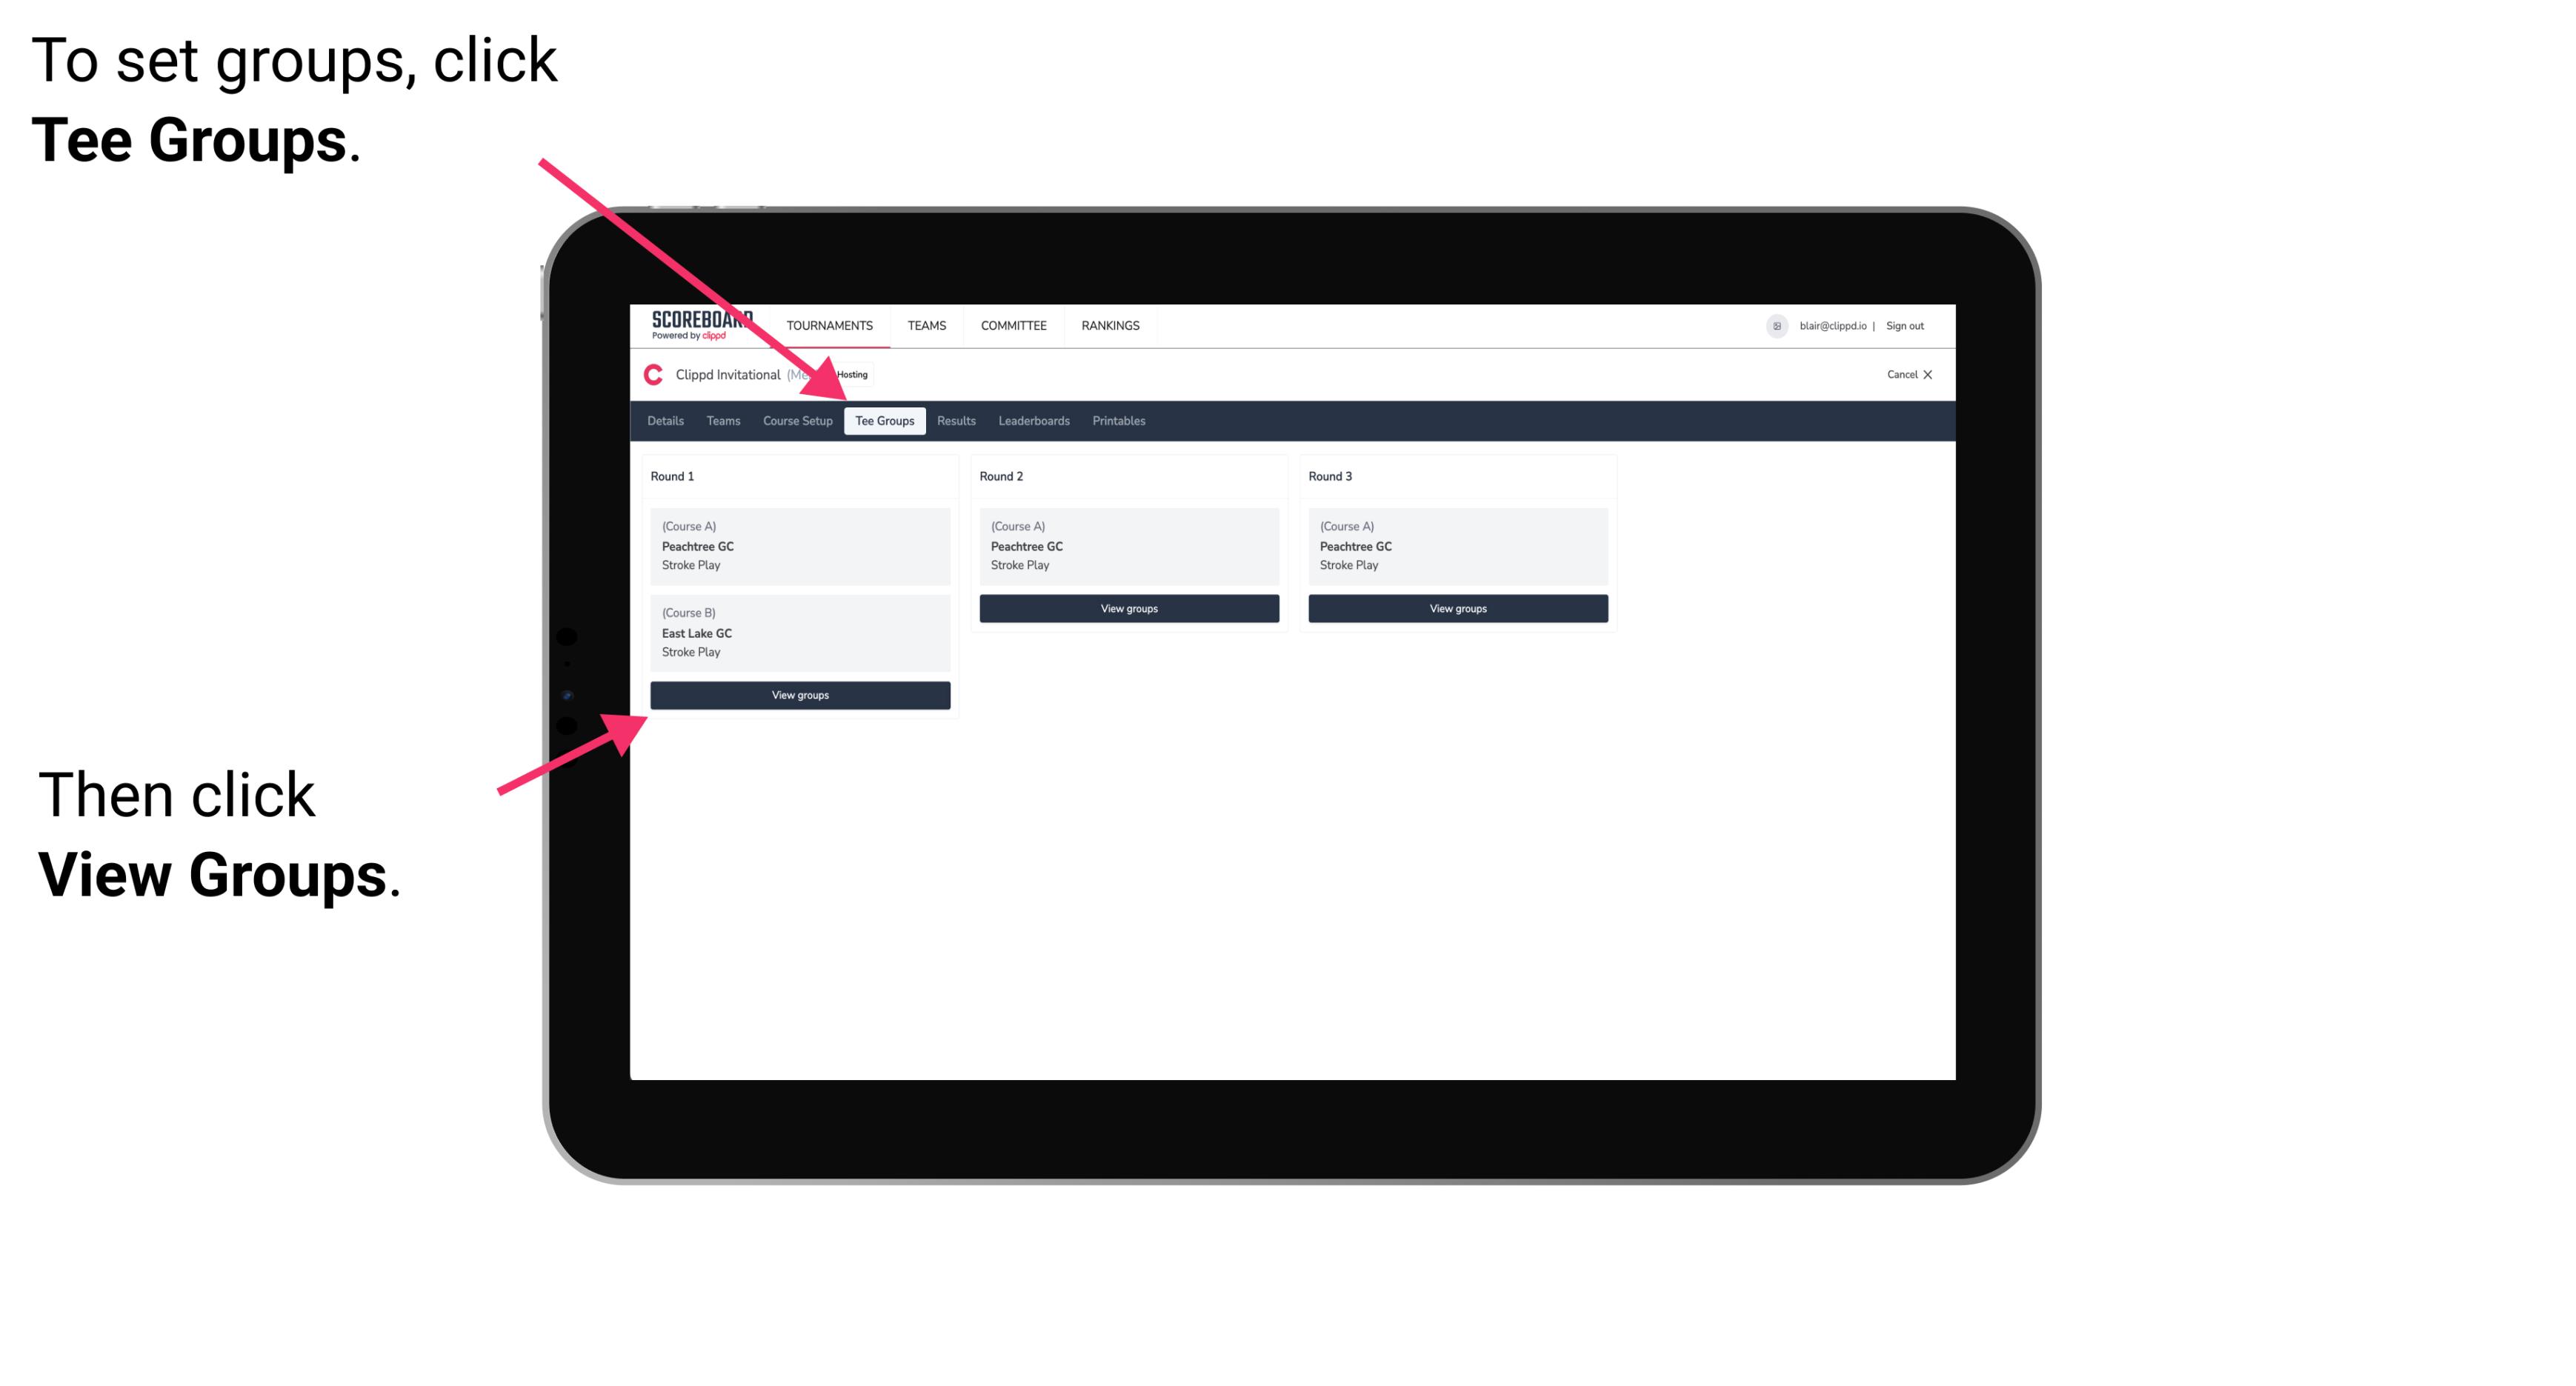This screenshot has height=1386, width=2576.
Task: Click the Sign out link
Action: pyautogui.click(x=1908, y=326)
